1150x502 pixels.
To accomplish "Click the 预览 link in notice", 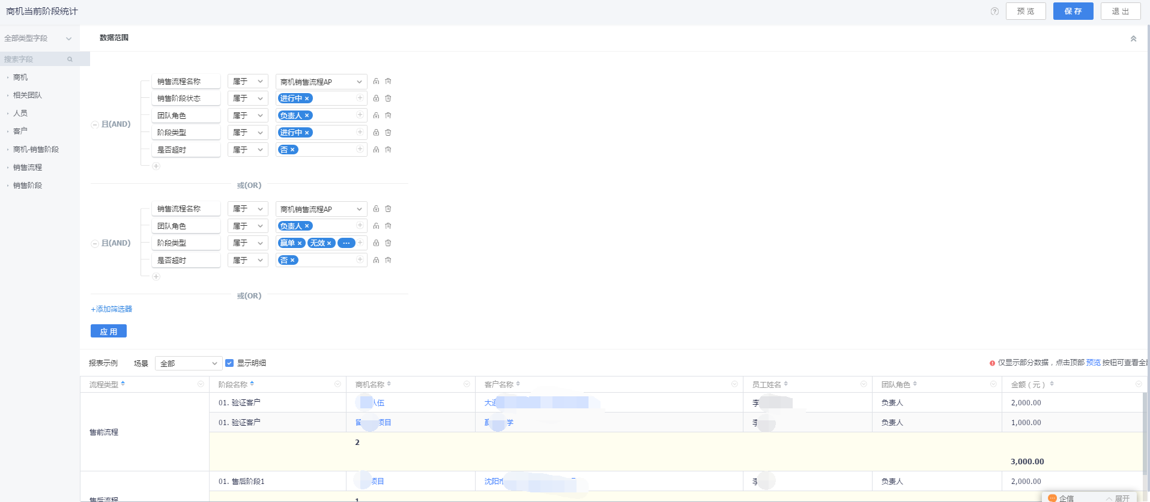I will [x=1094, y=363].
